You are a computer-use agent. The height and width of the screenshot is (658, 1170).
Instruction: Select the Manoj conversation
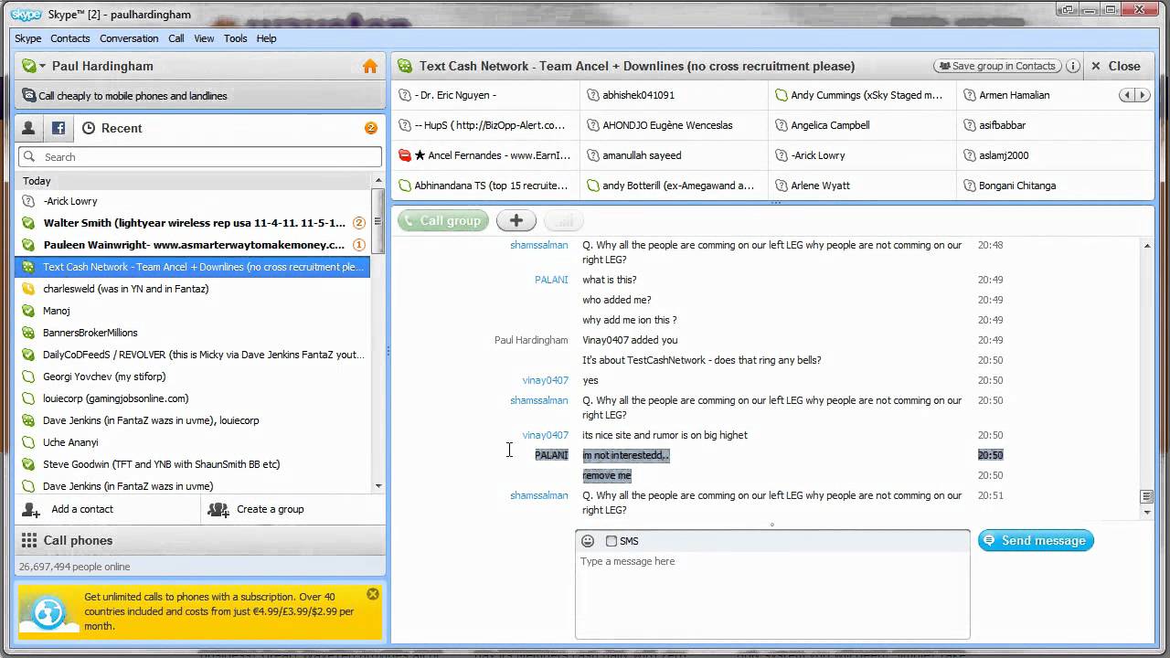(193, 311)
